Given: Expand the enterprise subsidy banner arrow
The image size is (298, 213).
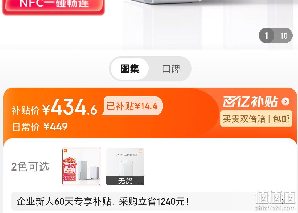Looking at the screenshot, I should (283, 202).
